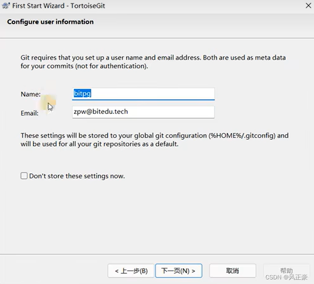Click the "Email:" label

(x=30, y=113)
